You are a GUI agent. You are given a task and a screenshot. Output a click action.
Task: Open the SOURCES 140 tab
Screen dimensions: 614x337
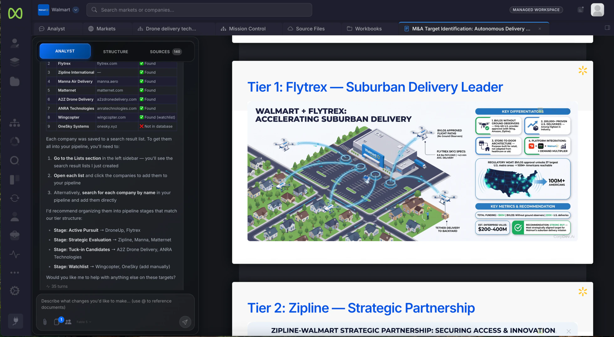[x=165, y=51]
